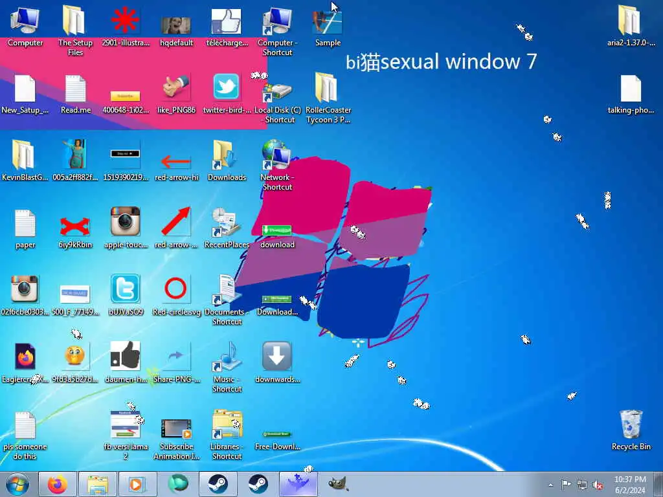The width and height of the screenshot is (663, 497).
Task: Switch to the active blue taskbar app
Action: [298, 484]
